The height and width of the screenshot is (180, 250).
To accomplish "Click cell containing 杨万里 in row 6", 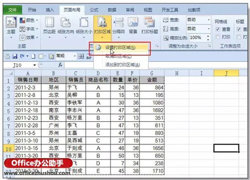I will point(75,118).
